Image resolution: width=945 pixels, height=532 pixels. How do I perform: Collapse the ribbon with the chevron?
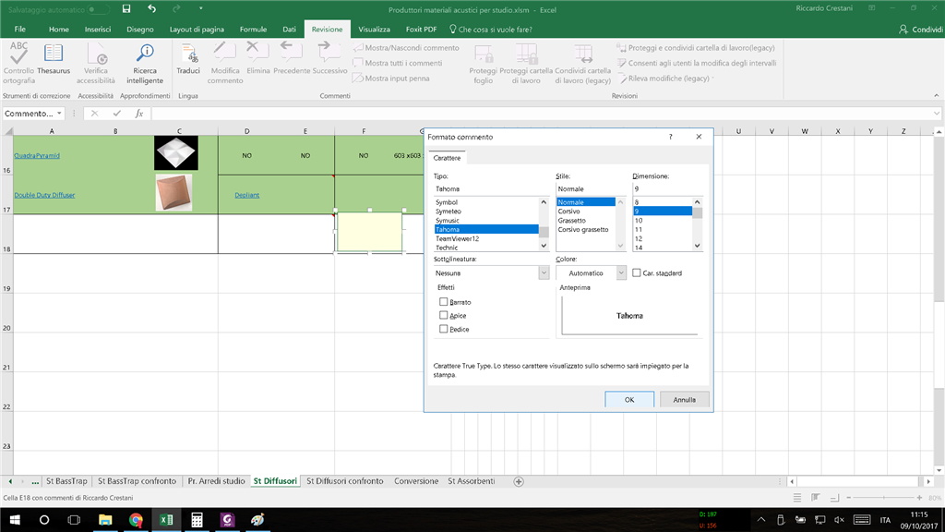pyautogui.click(x=936, y=95)
